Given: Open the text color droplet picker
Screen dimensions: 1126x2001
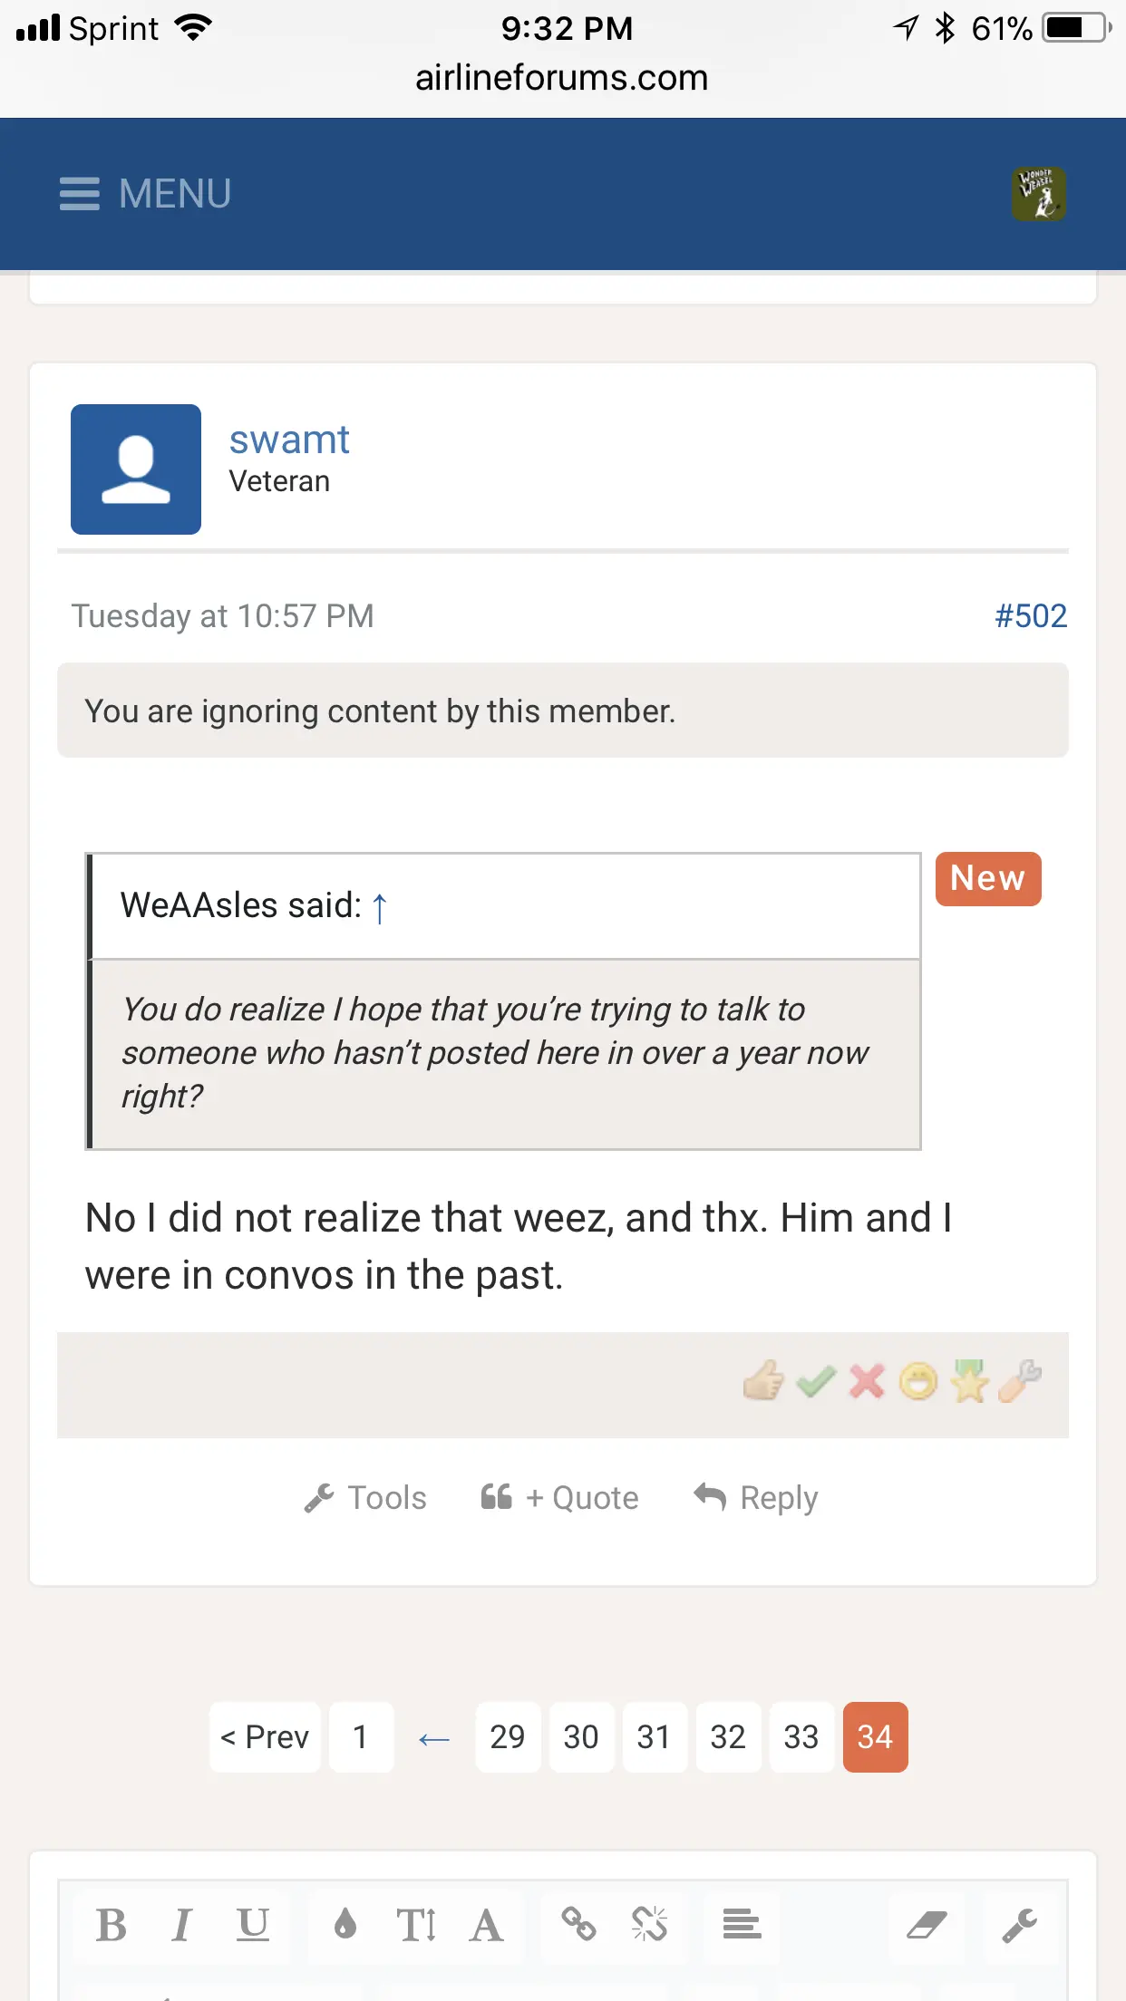Looking at the screenshot, I should point(345,1924).
